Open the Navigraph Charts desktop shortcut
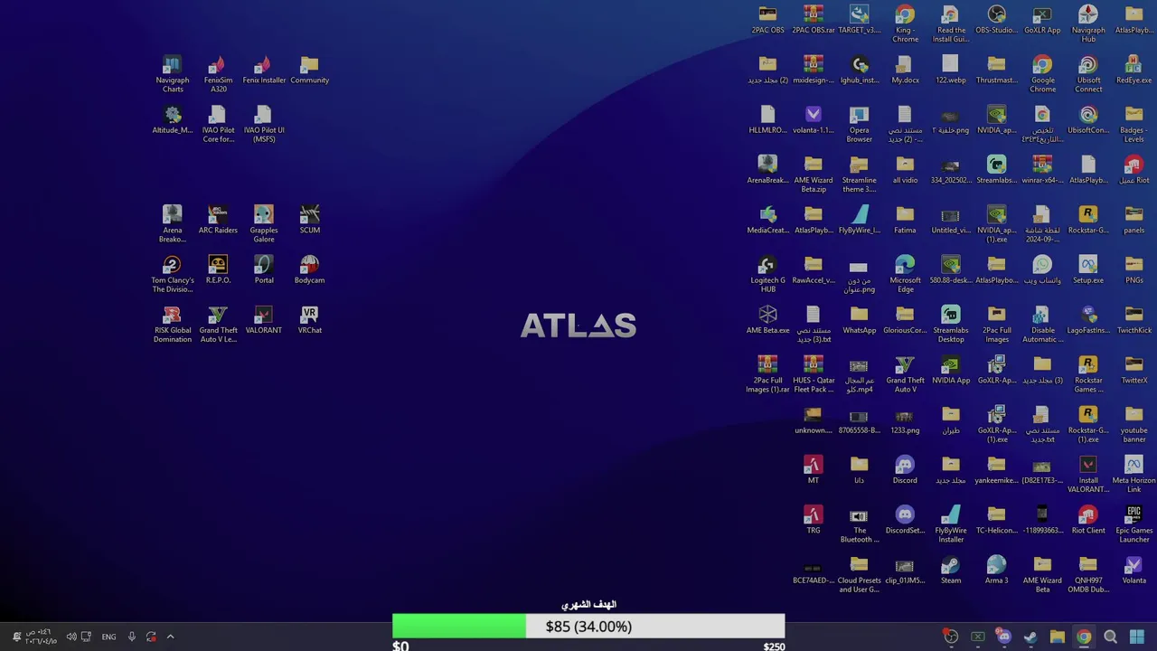The image size is (1157, 651). click(x=172, y=73)
